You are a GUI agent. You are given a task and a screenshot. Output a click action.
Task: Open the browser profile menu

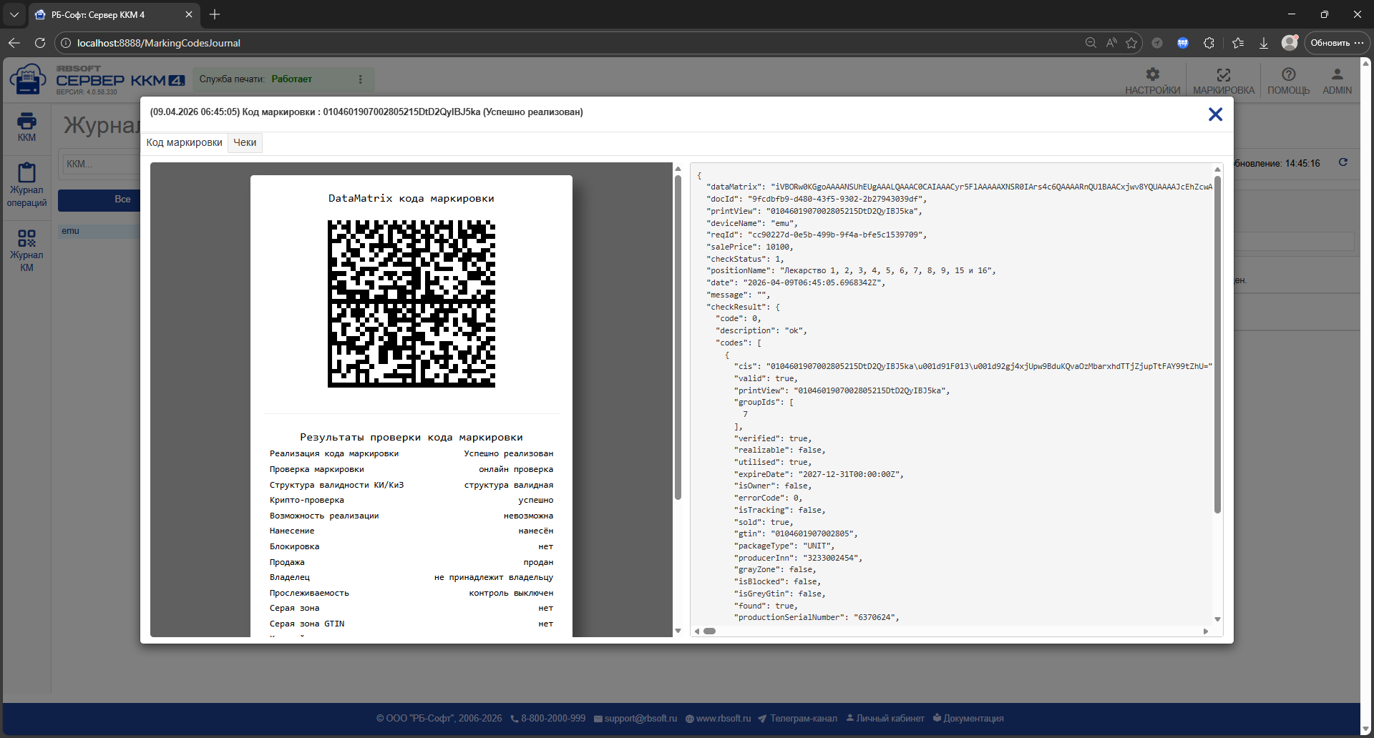(1290, 43)
